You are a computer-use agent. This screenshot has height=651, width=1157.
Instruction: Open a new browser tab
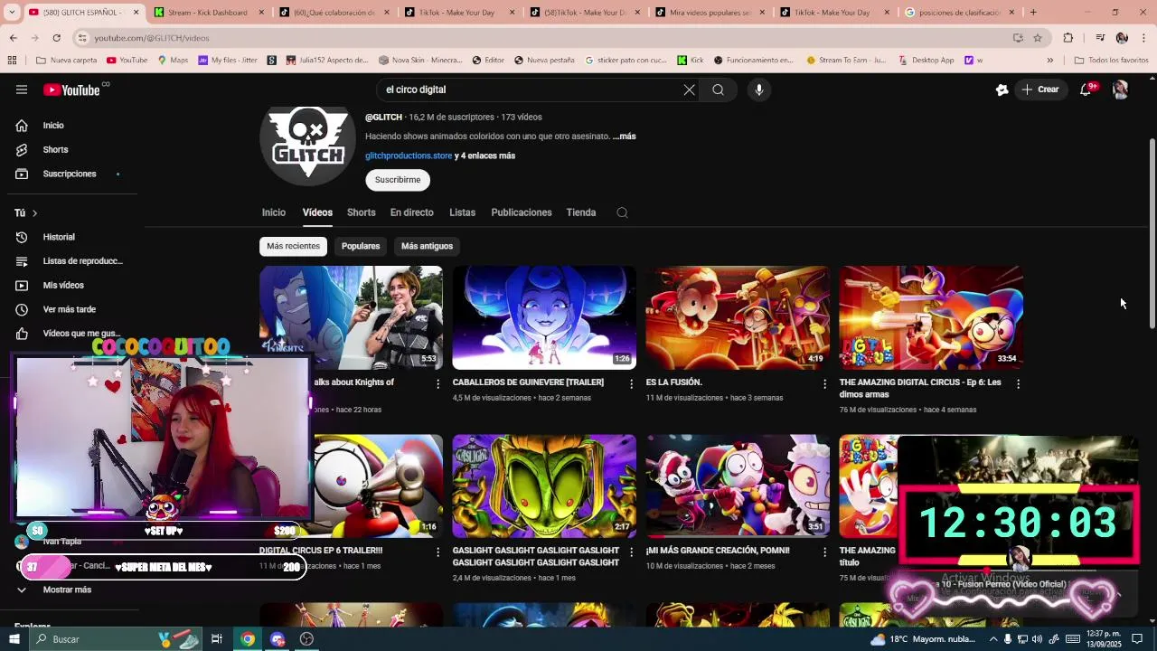[1033, 13]
